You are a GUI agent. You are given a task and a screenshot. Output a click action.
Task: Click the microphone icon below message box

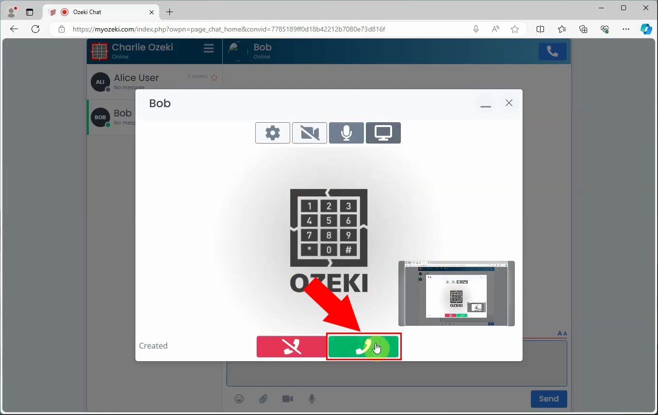pos(312,399)
